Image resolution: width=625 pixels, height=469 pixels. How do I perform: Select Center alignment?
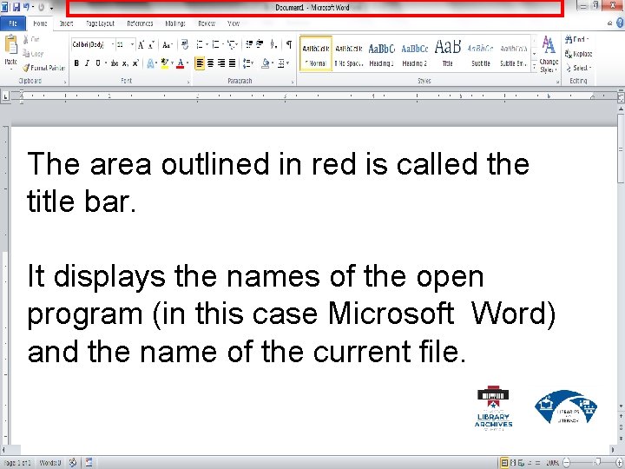pyautogui.click(x=210, y=63)
